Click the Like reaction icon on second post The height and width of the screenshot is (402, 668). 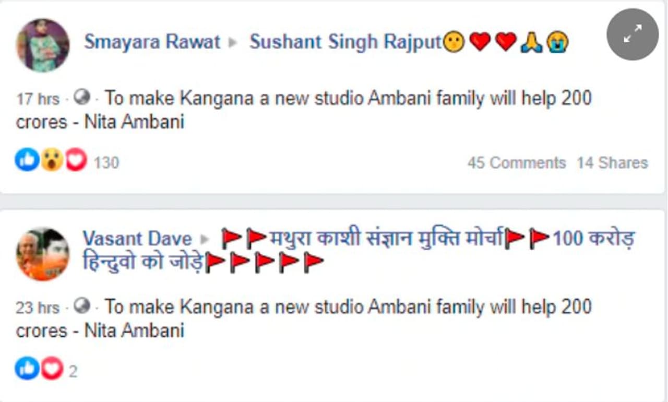point(27,369)
